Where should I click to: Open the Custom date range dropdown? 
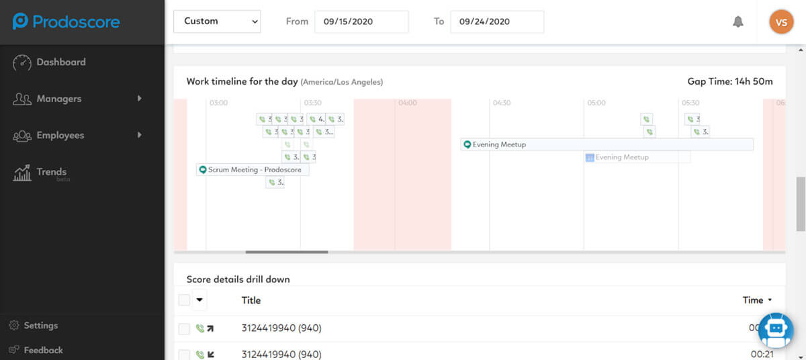pos(217,21)
